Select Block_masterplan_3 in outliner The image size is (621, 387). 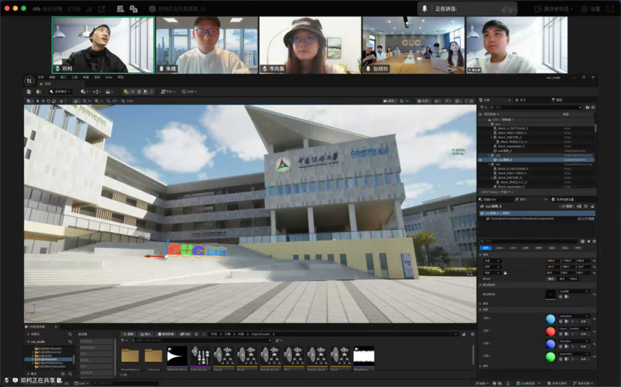click(x=511, y=146)
